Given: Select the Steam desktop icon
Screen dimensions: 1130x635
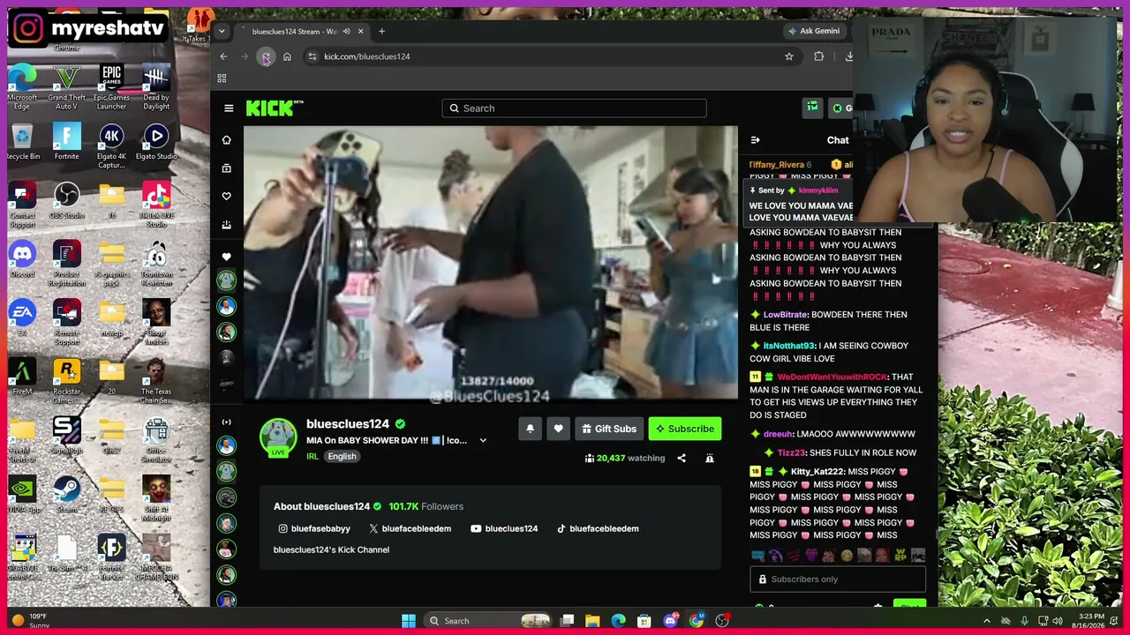Looking at the screenshot, I should [x=66, y=495].
